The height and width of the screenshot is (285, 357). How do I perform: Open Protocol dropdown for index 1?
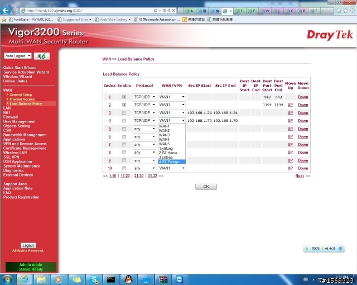click(x=144, y=97)
